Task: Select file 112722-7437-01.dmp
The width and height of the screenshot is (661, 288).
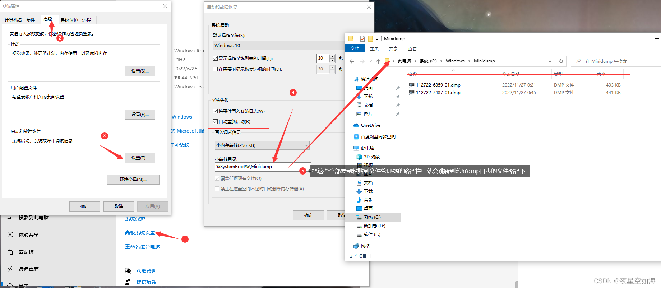Action: click(x=438, y=93)
